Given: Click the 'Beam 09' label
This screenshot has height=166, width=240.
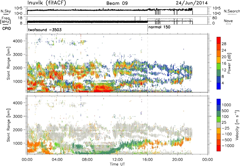Looking at the screenshot, I should pos(117,3).
